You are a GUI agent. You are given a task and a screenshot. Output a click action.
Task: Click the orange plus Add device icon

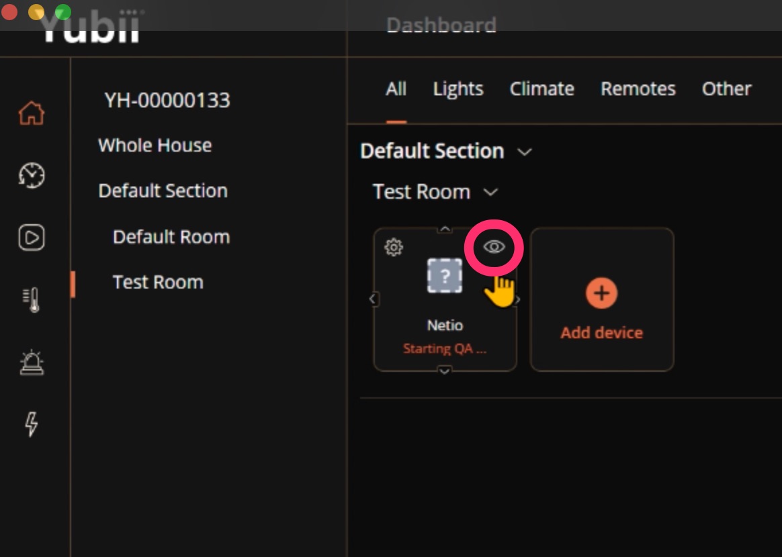click(601, 293)
